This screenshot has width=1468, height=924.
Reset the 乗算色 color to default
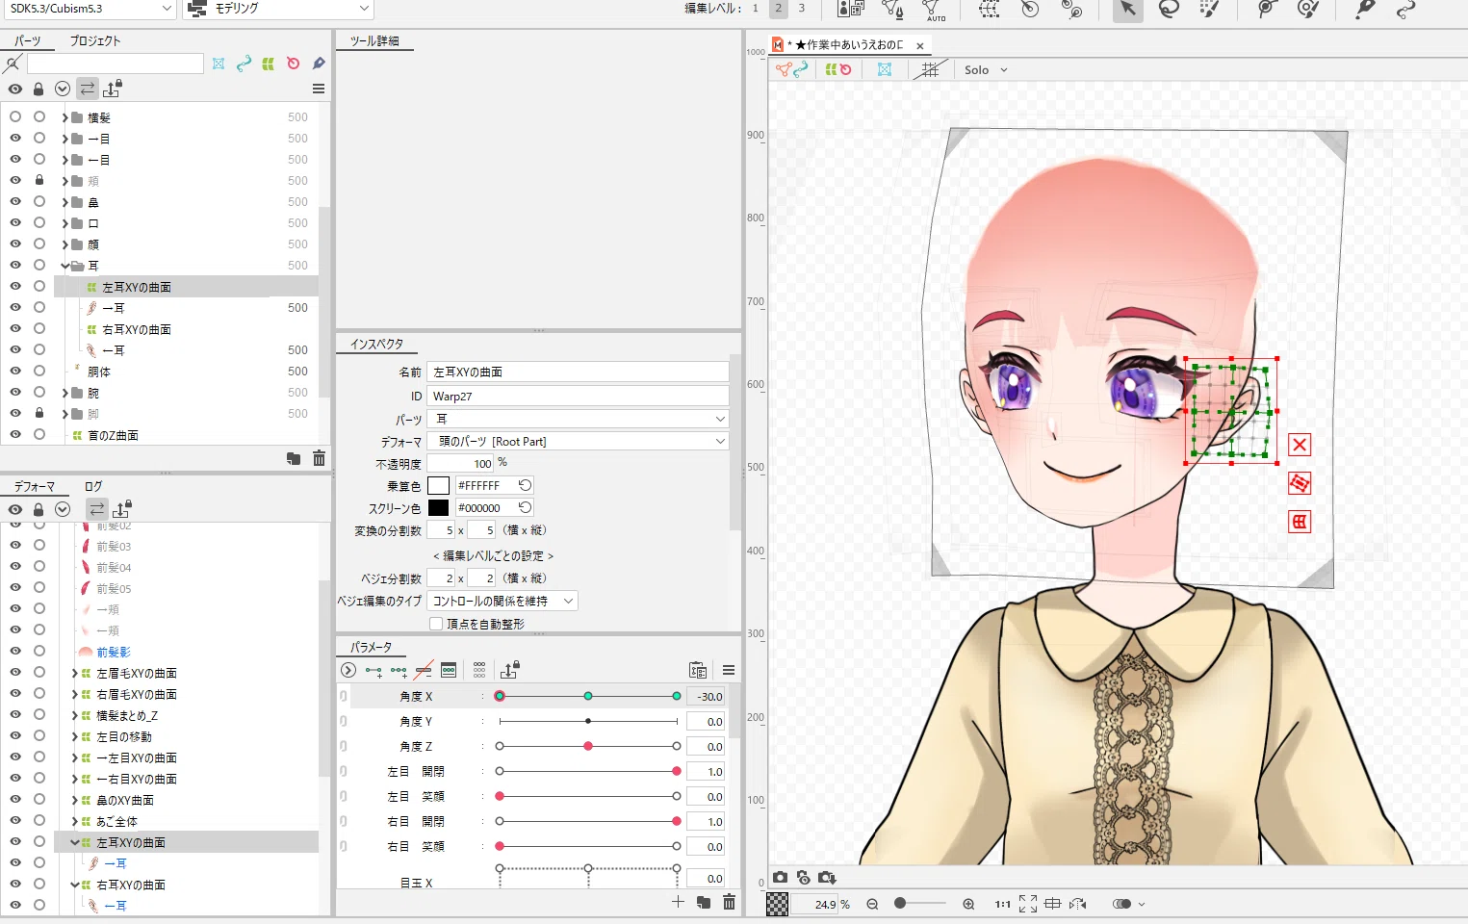(x=525, y=485)
